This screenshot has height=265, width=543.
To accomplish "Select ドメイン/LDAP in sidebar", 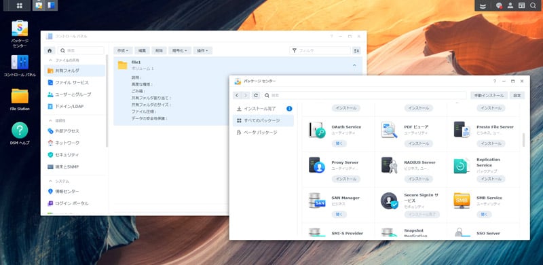I will [x=75, y=106].
